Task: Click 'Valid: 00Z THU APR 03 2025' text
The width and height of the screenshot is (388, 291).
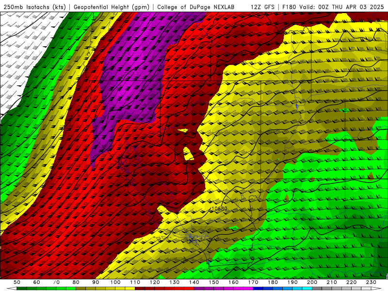Action: click(x=341, y=7)
